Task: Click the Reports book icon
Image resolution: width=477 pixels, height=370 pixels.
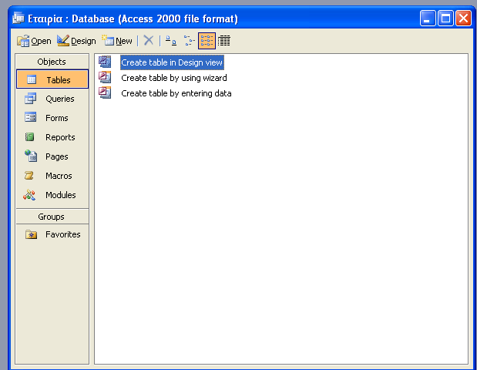Action: 29,137
